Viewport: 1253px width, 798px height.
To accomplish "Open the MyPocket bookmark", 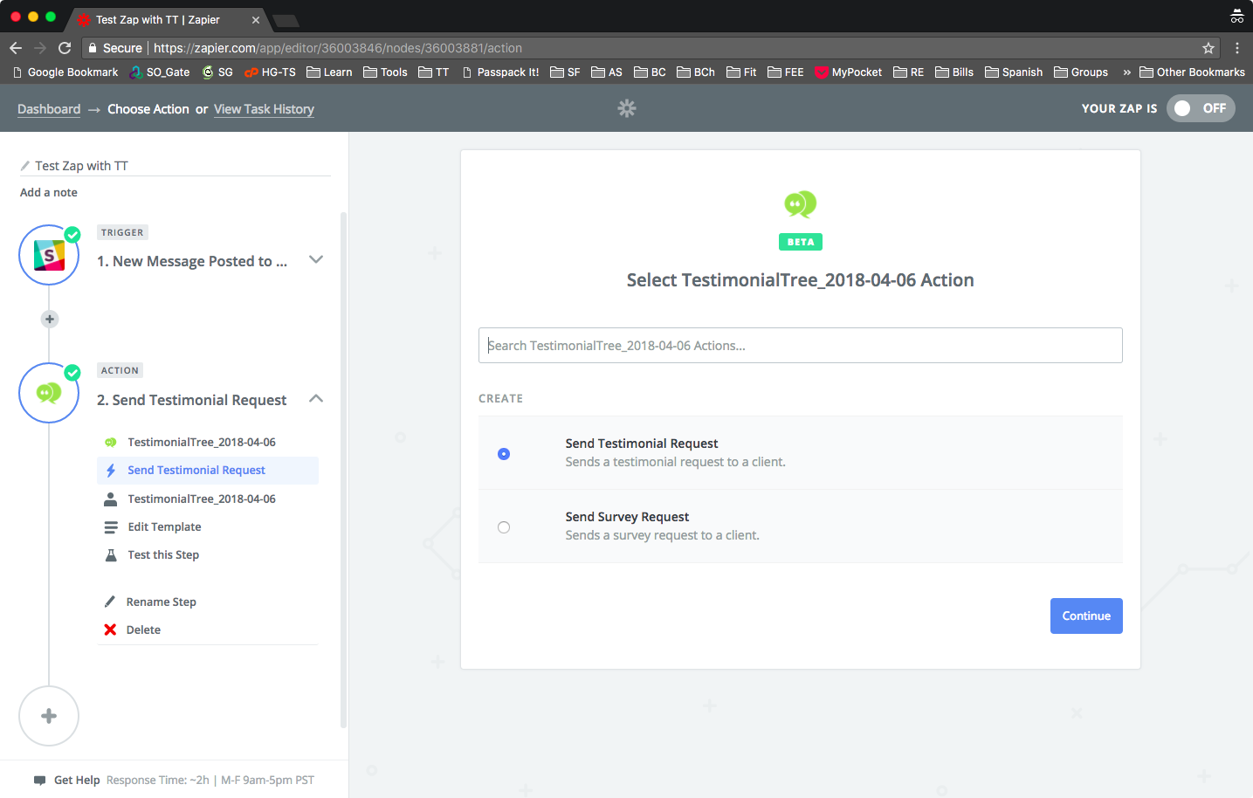I will coord(848,72).
